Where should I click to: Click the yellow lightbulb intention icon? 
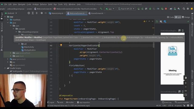point(61,45)
